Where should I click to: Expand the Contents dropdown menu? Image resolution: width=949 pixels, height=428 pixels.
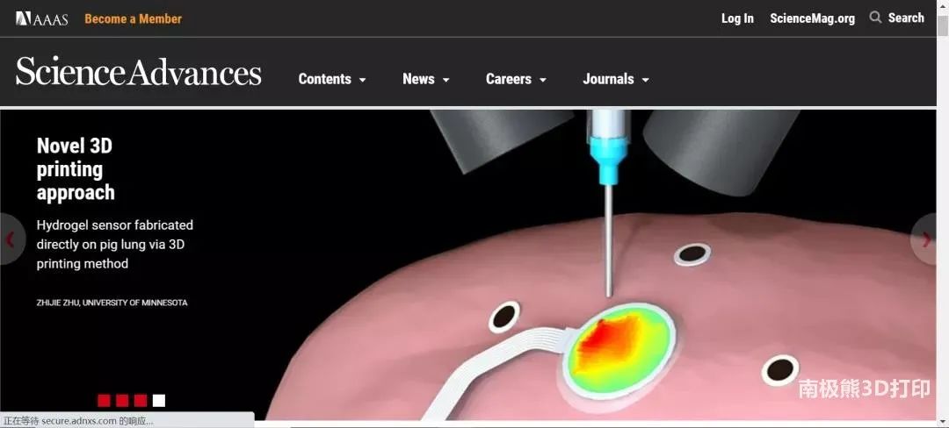click(x=331, y=79)
